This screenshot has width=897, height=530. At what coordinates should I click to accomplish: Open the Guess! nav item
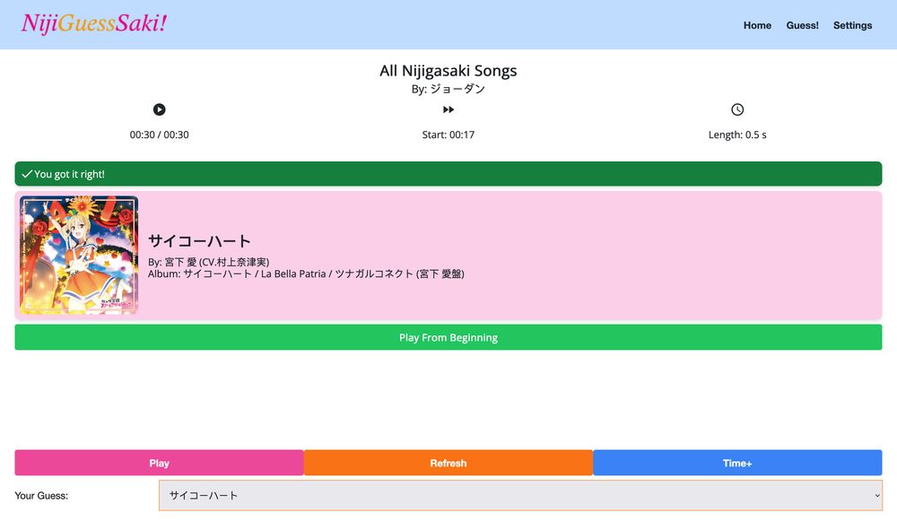[802, 25]
